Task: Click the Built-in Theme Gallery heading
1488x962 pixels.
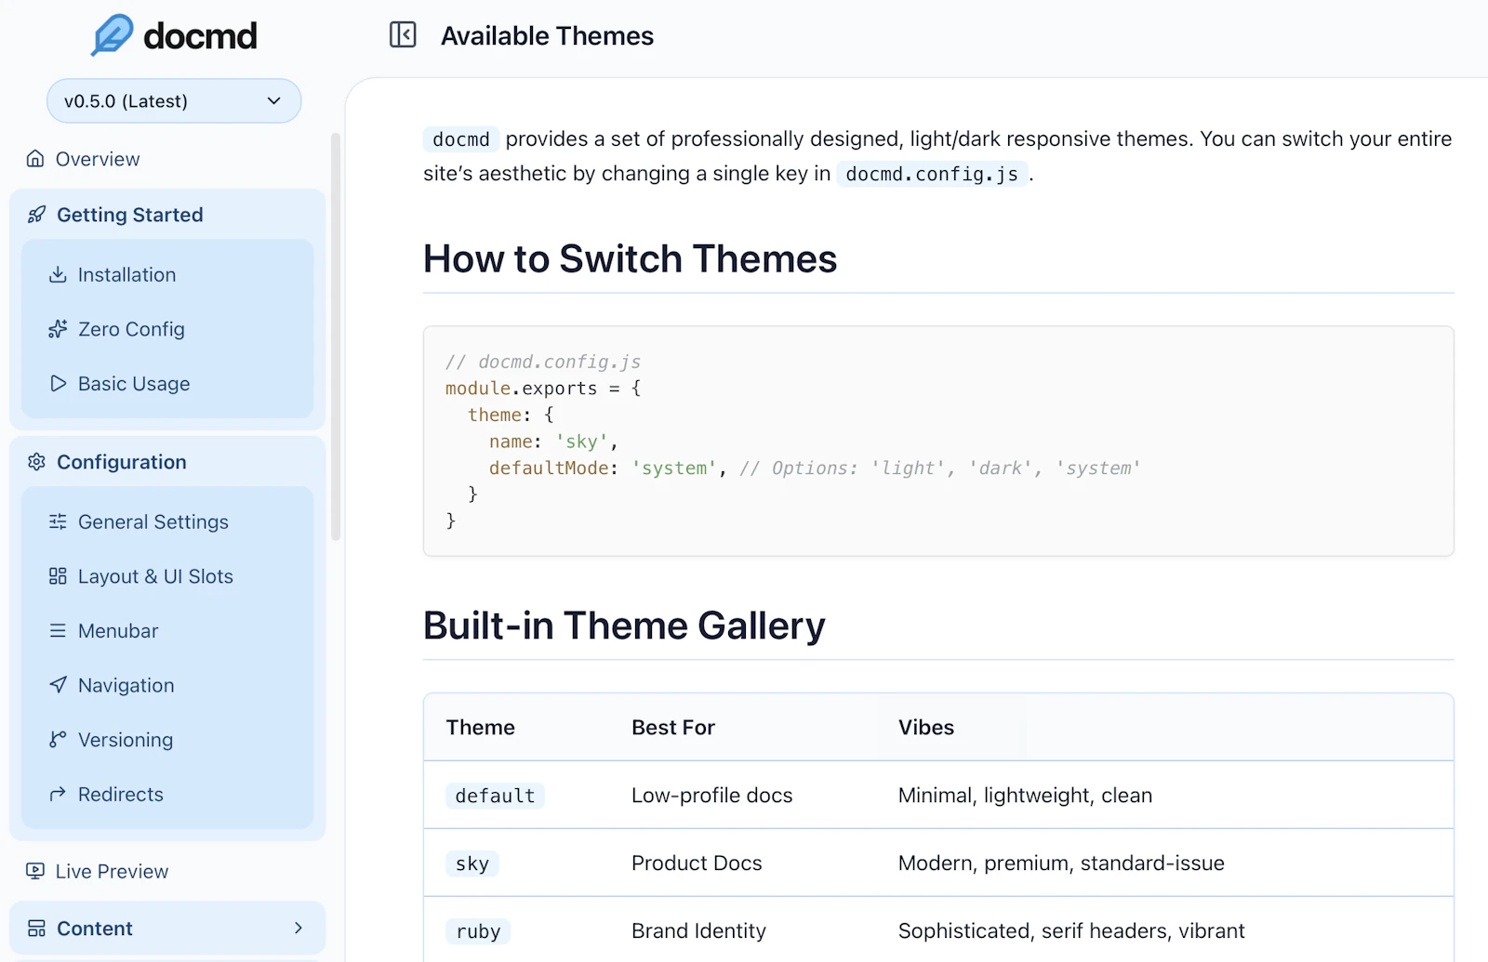Action: click(624, 626)
